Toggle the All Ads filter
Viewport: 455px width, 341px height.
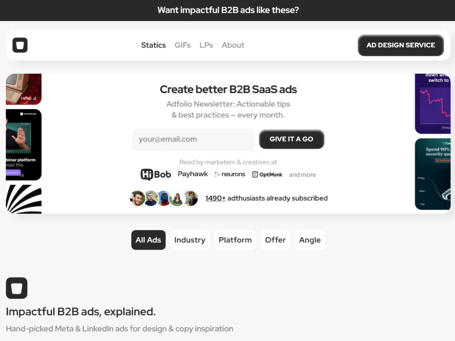pos(148,240)
